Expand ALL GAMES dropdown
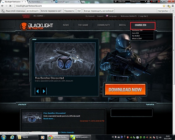This screenshot has height=140, width=175. point(39,16)
